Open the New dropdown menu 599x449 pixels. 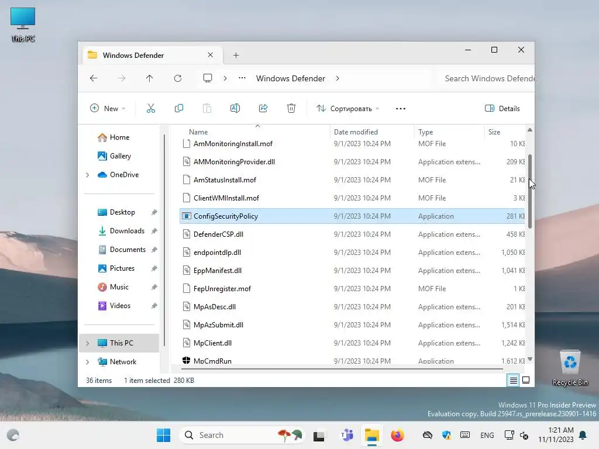[108, 108]
